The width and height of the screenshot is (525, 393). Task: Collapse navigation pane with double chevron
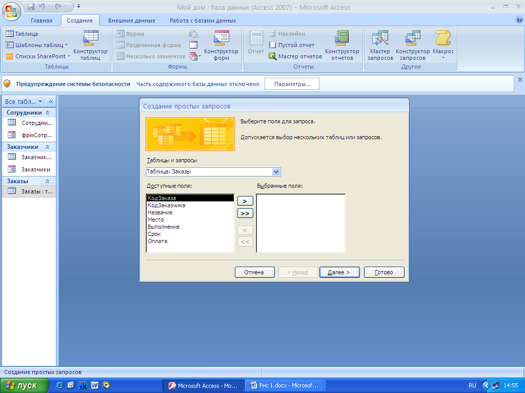point(51,101)
